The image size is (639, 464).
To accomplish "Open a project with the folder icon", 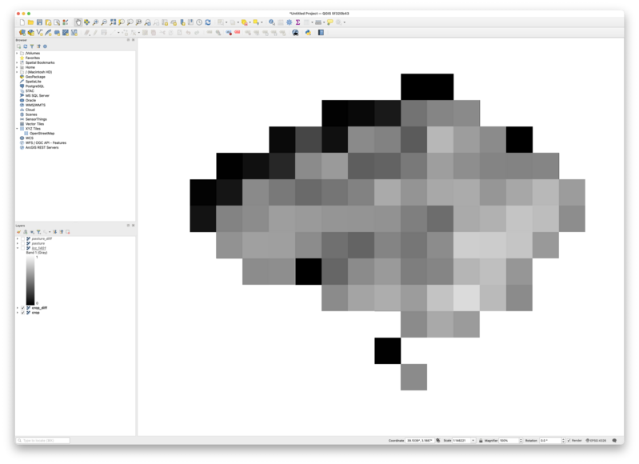I will click(x=30, y=22).
